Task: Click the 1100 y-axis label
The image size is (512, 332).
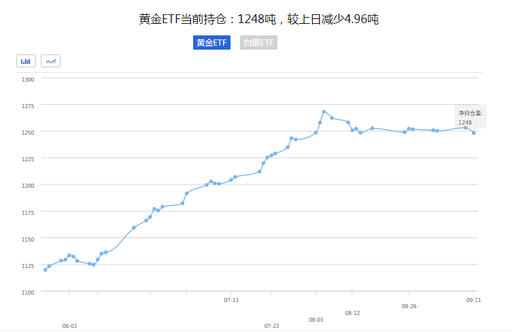Action: tap(28, 293)
